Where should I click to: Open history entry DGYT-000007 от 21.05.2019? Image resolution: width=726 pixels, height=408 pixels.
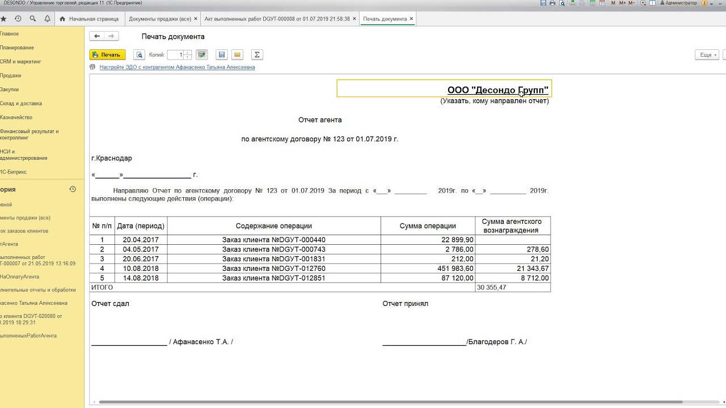coord(37,260)
